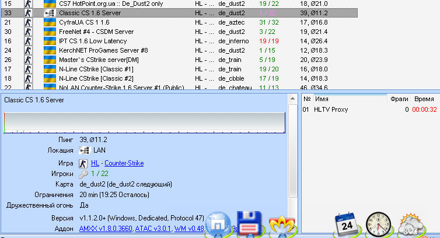The height and width of the screenshot is (238, 440).
Task: Select CyfraUA CS 1 1.6 server name
Action: 84,22
